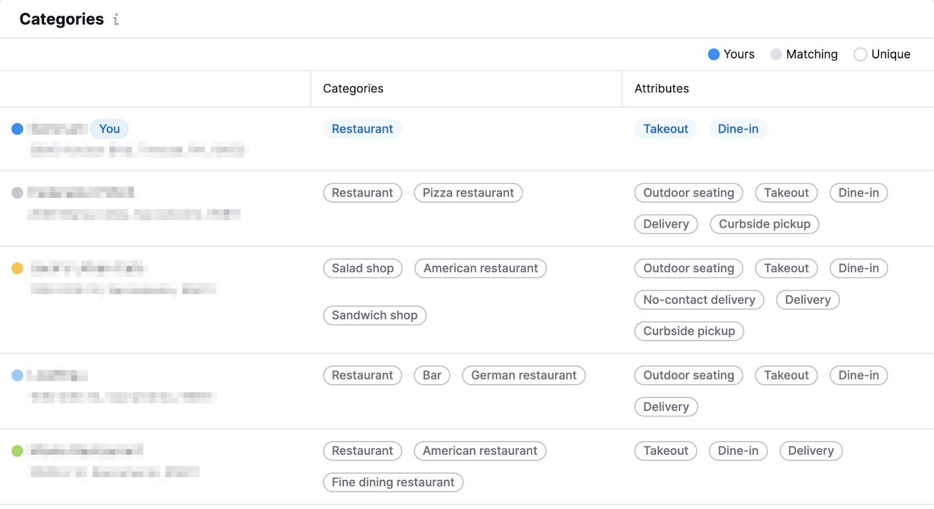Click the info icon beside Categories title
Viewport: 934px width, 509px height.
[x=116, y=20]
